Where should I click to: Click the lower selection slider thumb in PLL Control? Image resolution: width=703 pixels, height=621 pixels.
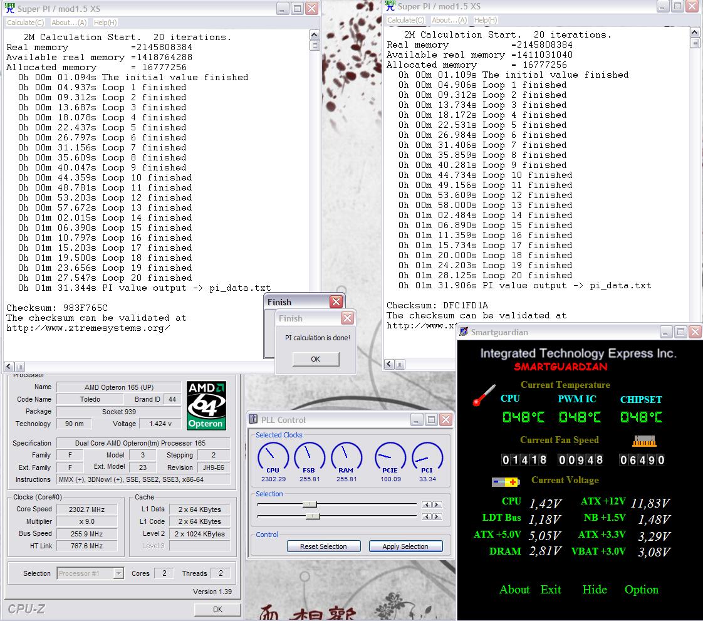313,516
